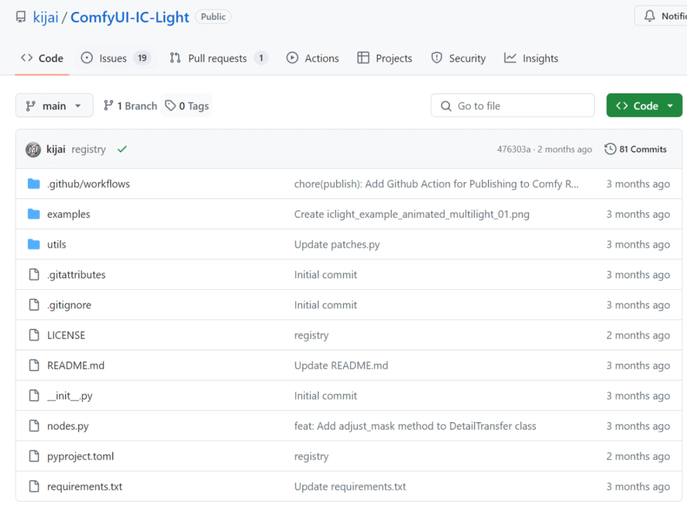Open the ComfyUI-IC-Light repository link
Screen dimensions: 687x508
(x=130, y=17)
